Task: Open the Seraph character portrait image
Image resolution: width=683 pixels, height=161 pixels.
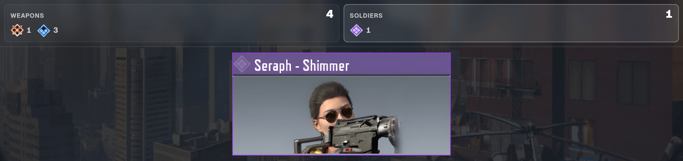Action: (341, 115)
